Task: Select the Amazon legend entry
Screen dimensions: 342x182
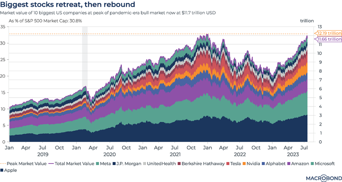Action: click(x=288, y=164)
